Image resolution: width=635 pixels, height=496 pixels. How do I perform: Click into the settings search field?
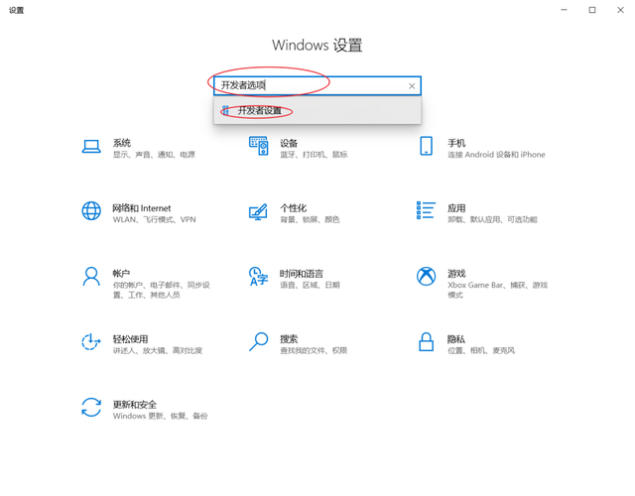tap(317, 86)
